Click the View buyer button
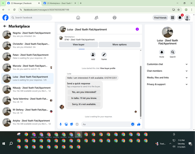 tap(78, 44)
